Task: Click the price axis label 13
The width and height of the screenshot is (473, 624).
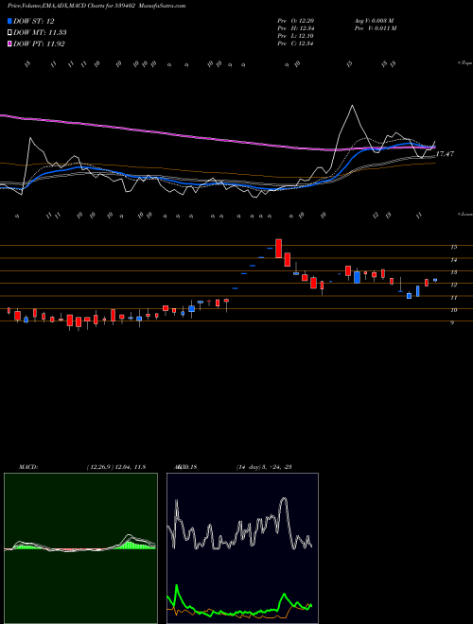Action: pos(453,272)
